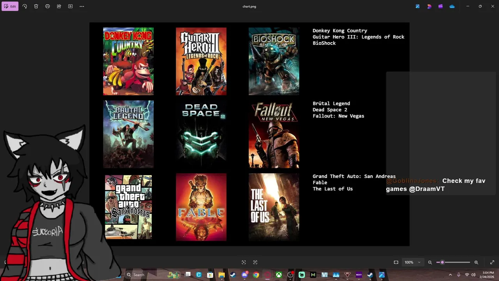
Task: Open File Explorer from the taskbar
Action: coord(221,275)
